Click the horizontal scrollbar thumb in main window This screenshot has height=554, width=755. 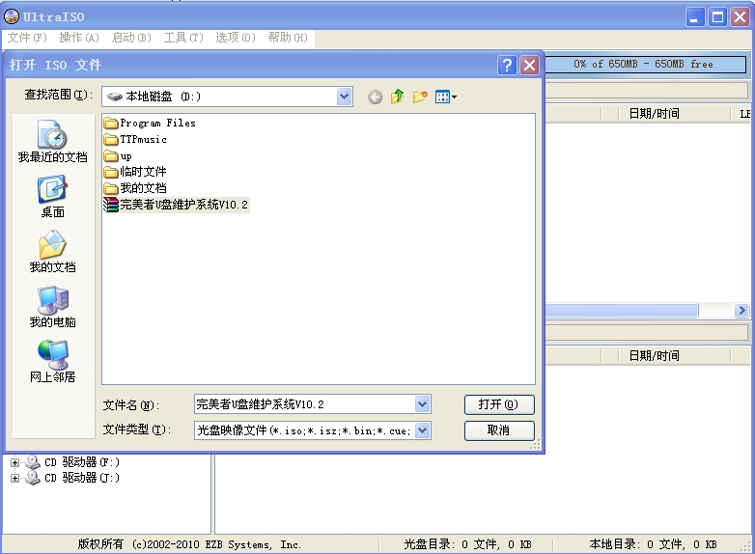point(621,311)
